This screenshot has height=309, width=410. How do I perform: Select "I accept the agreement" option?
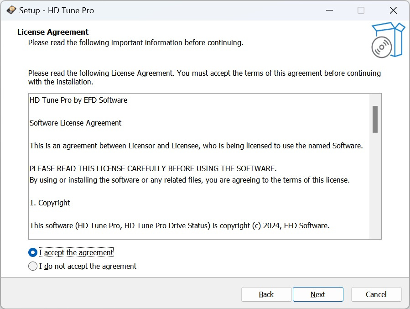tap(33, 252)
